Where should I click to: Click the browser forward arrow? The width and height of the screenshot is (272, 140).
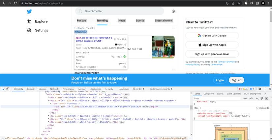click(x=10, y=3)
